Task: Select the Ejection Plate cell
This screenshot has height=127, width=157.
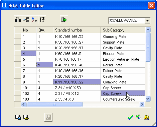Action: click(x=123, y=54)
